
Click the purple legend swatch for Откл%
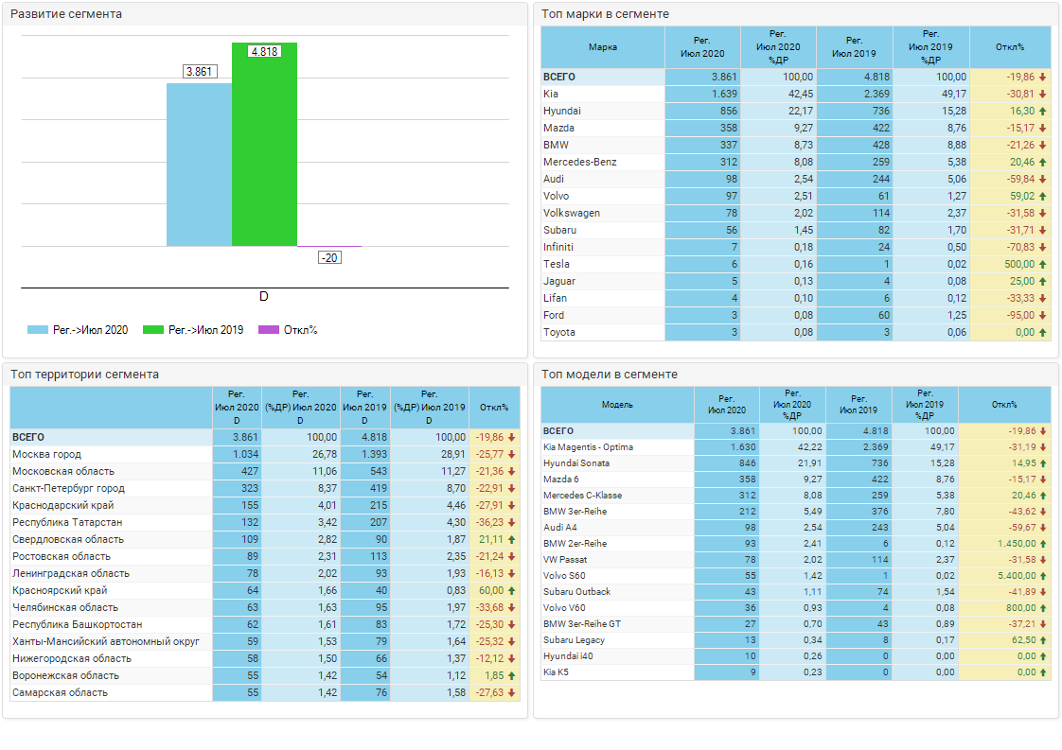[x=268, y=330]
